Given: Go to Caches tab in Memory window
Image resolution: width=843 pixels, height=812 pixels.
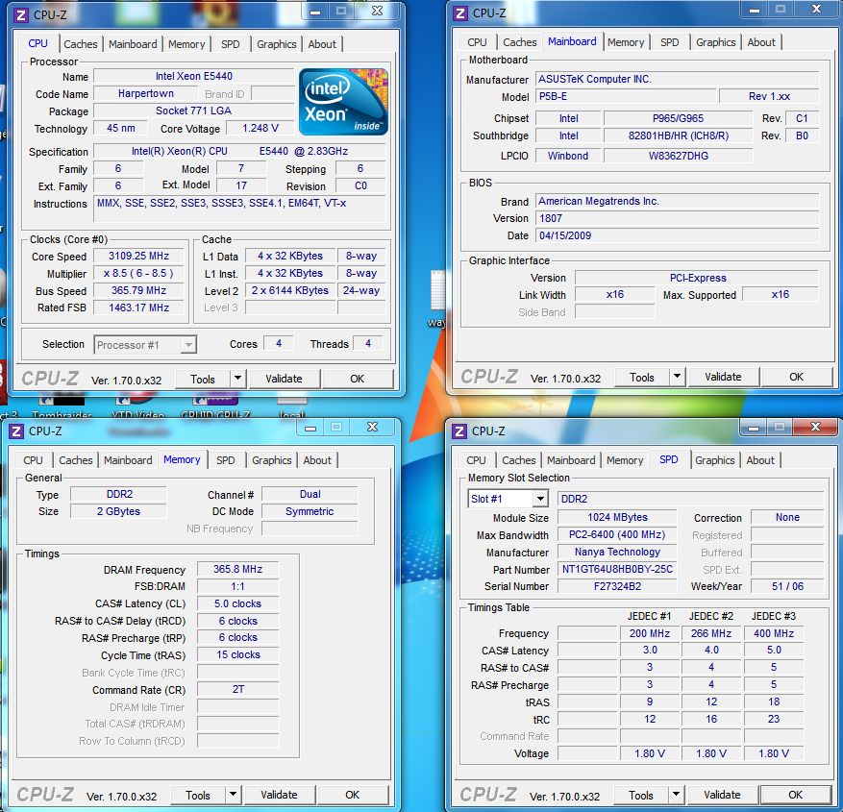Looking at the screenshot, I should (76, 460).
